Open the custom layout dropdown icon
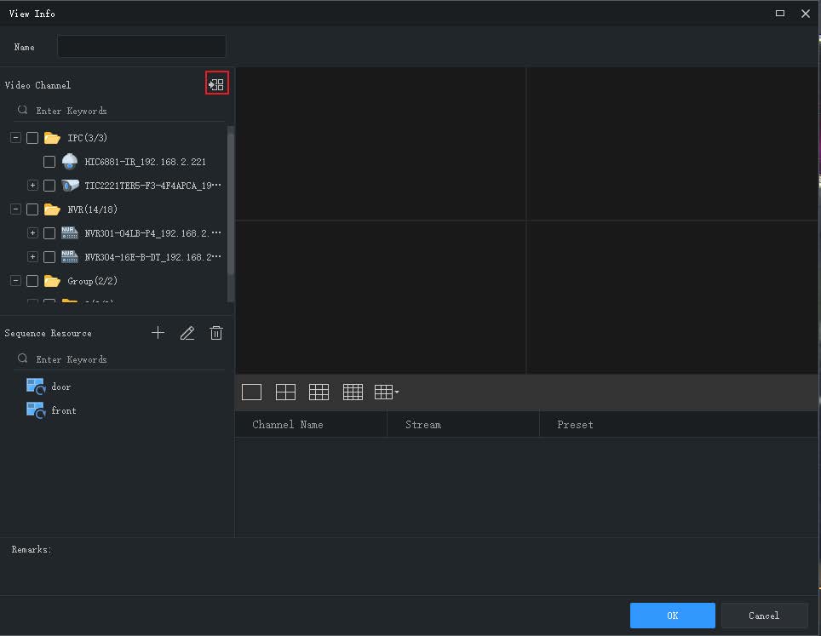 coord(387,392)
